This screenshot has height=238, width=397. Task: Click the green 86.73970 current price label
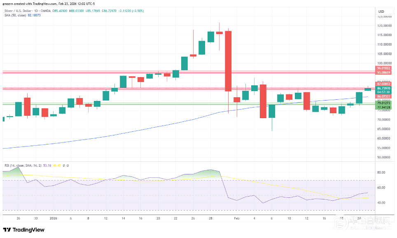click(383, 88)
